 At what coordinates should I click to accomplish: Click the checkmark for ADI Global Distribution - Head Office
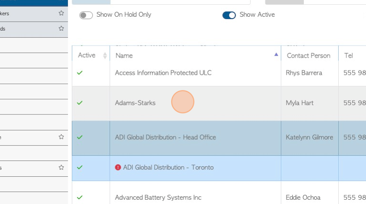click(x=80, y=137)
